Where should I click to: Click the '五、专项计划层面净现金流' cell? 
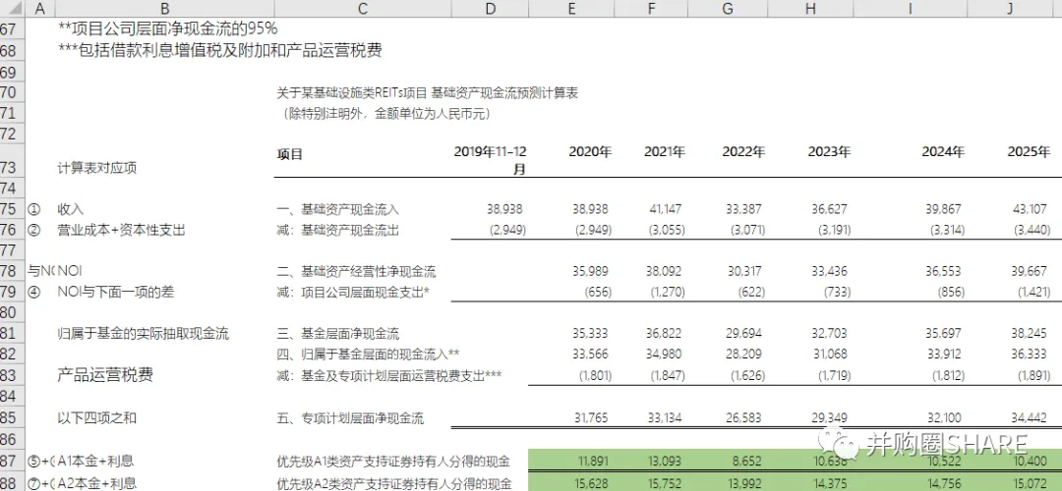(350, 417)
